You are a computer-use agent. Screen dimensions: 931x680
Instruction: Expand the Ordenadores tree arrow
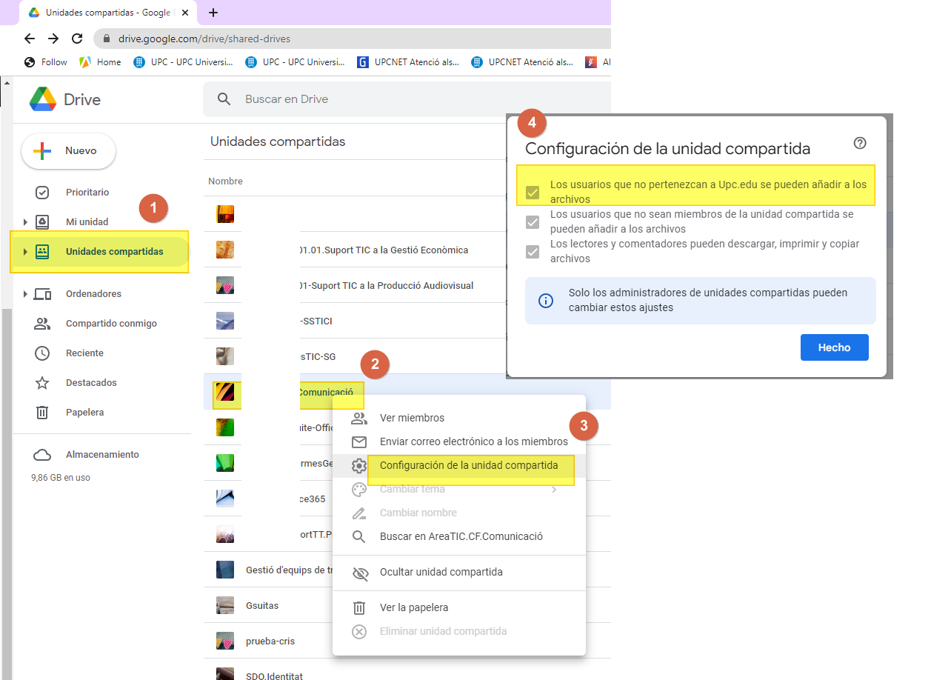(25, 294)
